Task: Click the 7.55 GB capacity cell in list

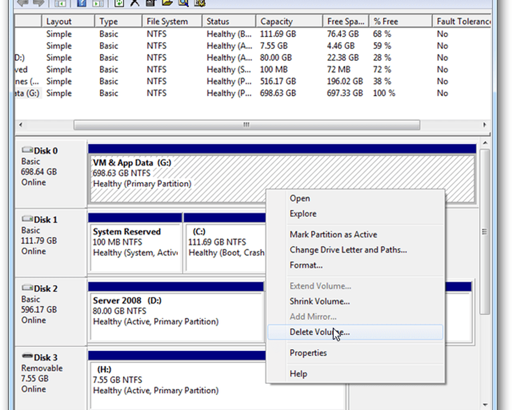Action: [x=273, y=46]
